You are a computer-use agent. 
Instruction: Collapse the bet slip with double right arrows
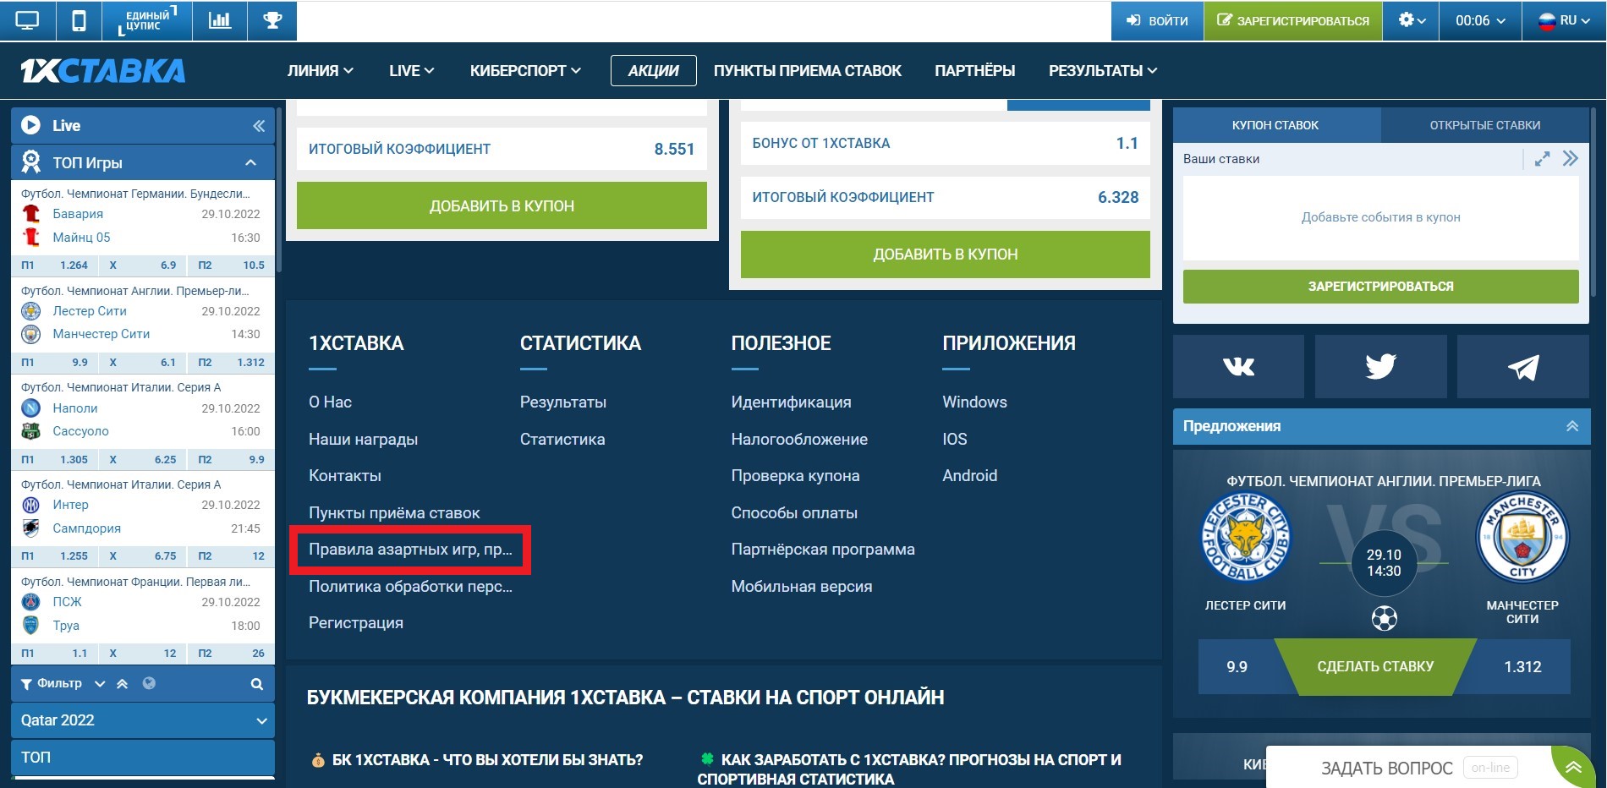pos(1571,159)
